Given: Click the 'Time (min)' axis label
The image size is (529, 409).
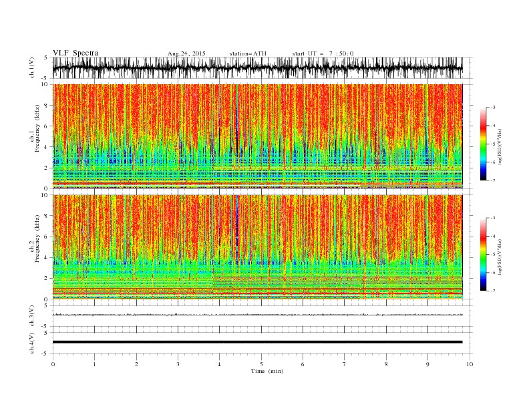Looking at the screenshot, I should [x=267, y=371].
